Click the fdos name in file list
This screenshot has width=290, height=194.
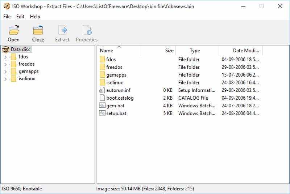click(x=111, y=60)
